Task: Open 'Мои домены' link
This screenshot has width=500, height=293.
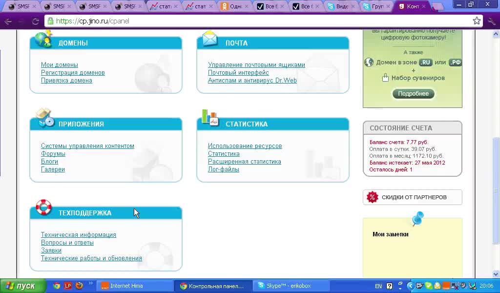Action: 60,65
